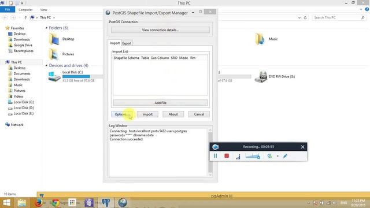Viewport: 370px width, 208px height.
Task: Click the Explorer back arrow
Action: coord(5,17)
